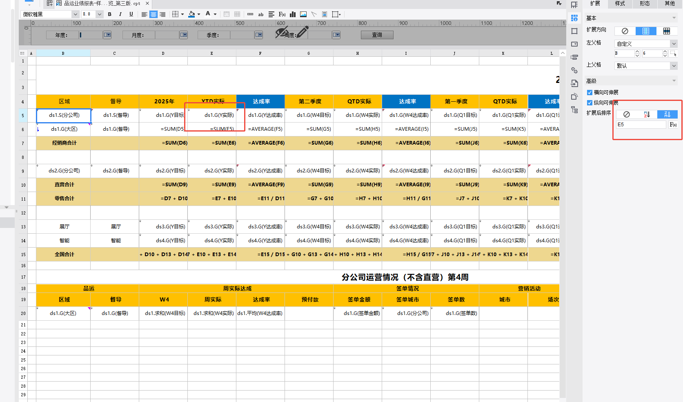Screen dimensions: 683x402
Task: Switch to the 形态 tab
Action: coord(645,4)
